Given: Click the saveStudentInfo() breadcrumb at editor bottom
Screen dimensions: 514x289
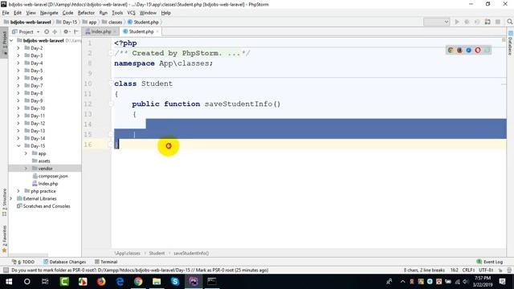Looking at the screenshot, I should click(x=191, y=254).
